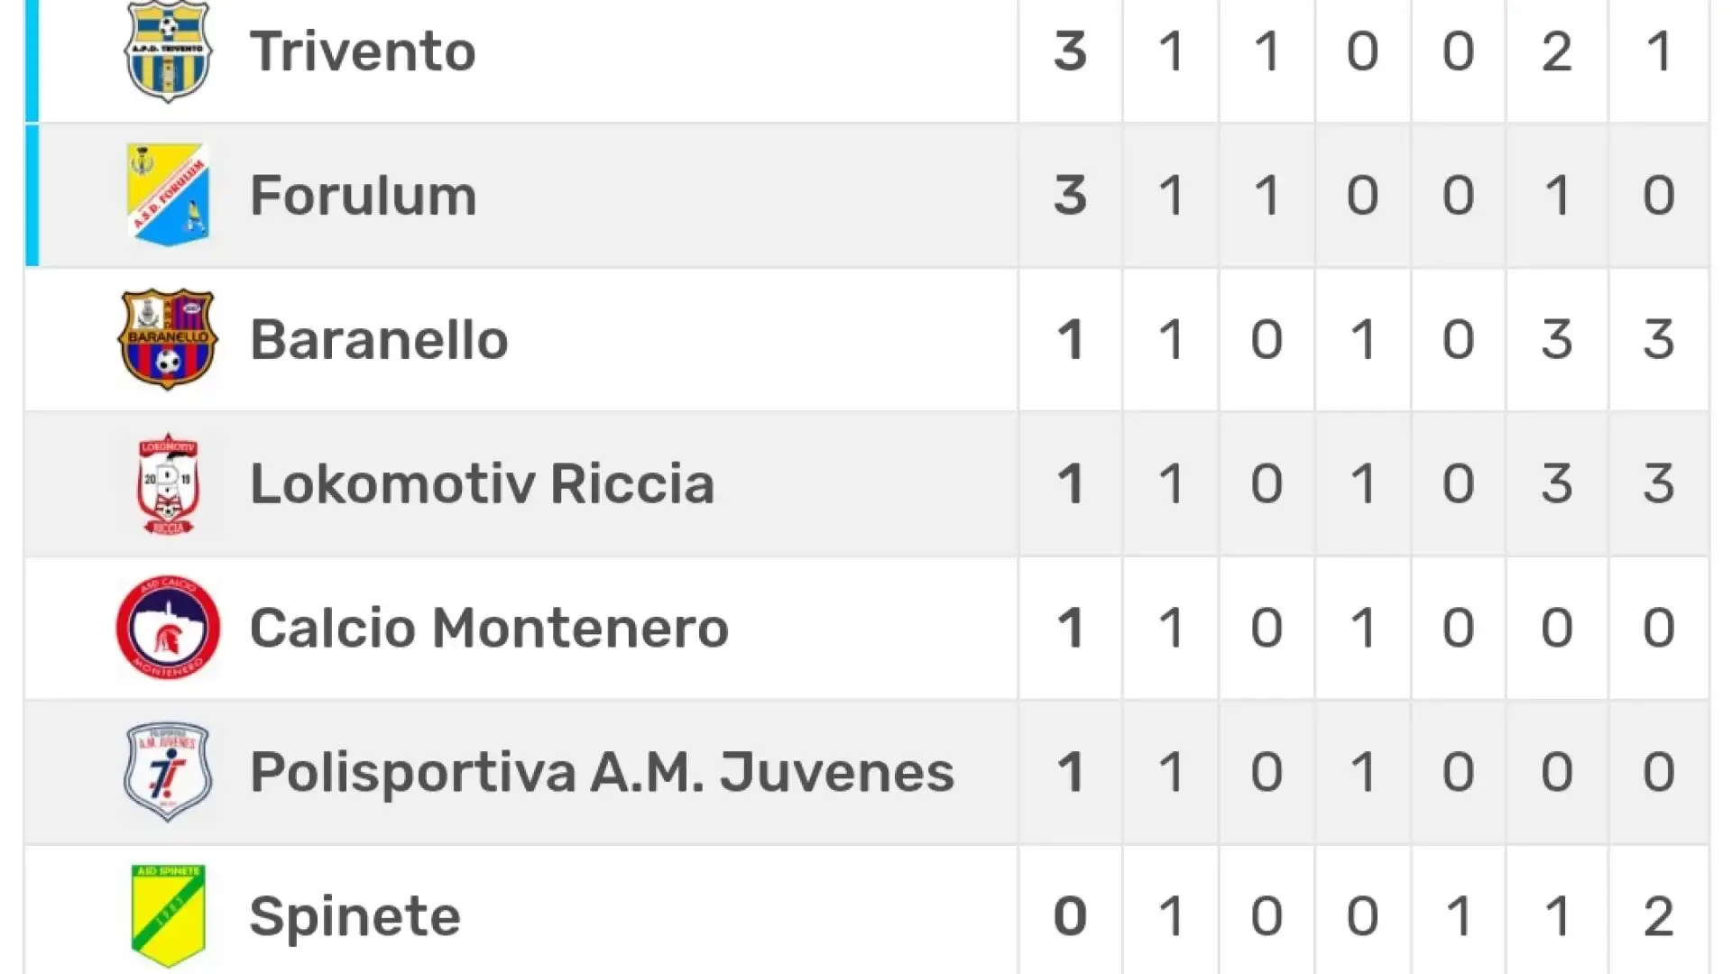Select the Lokomotiv Riccia crest
This screenshot has height=974, width=1732.
[168, 484]
